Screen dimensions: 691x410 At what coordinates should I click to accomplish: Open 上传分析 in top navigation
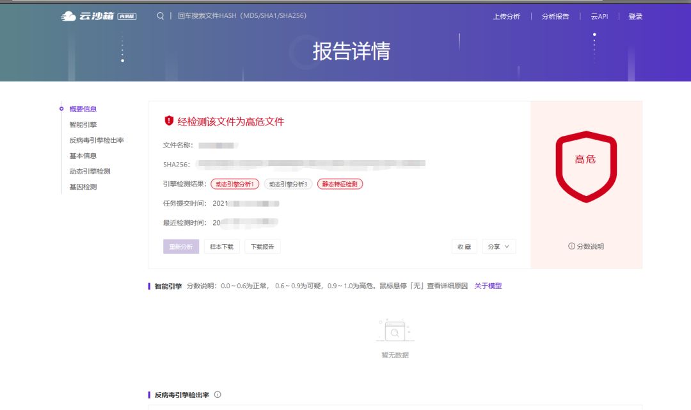[506, 16]
